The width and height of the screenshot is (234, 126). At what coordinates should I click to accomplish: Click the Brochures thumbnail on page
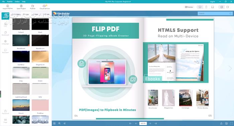153,98
